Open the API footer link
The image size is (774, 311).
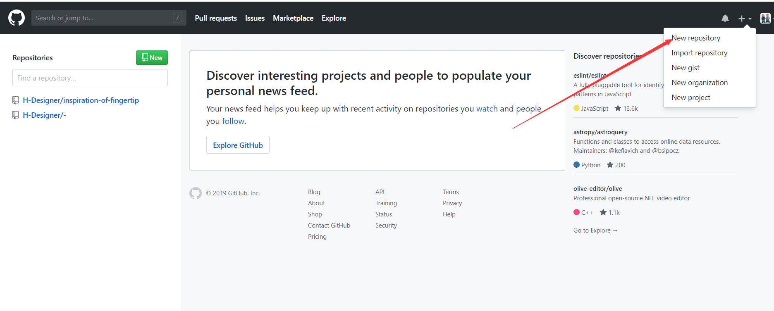click(x=380, y=192)
